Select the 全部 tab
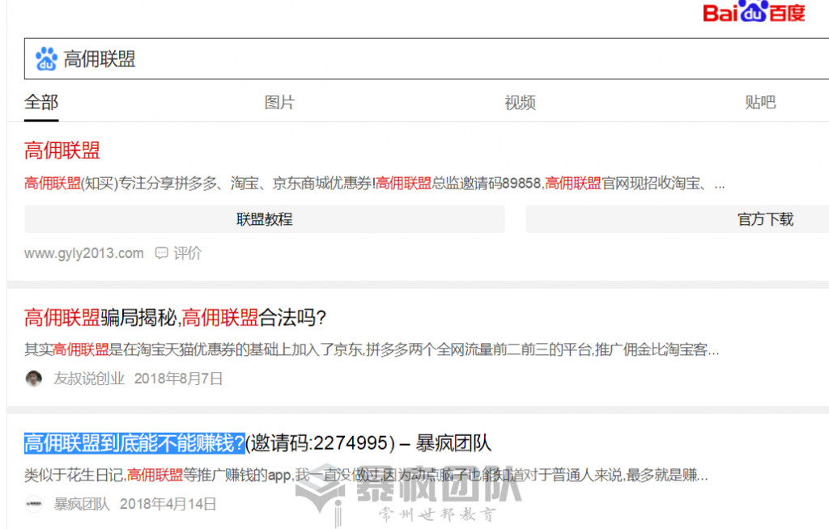The image size is (829, 529). point(41,102)
